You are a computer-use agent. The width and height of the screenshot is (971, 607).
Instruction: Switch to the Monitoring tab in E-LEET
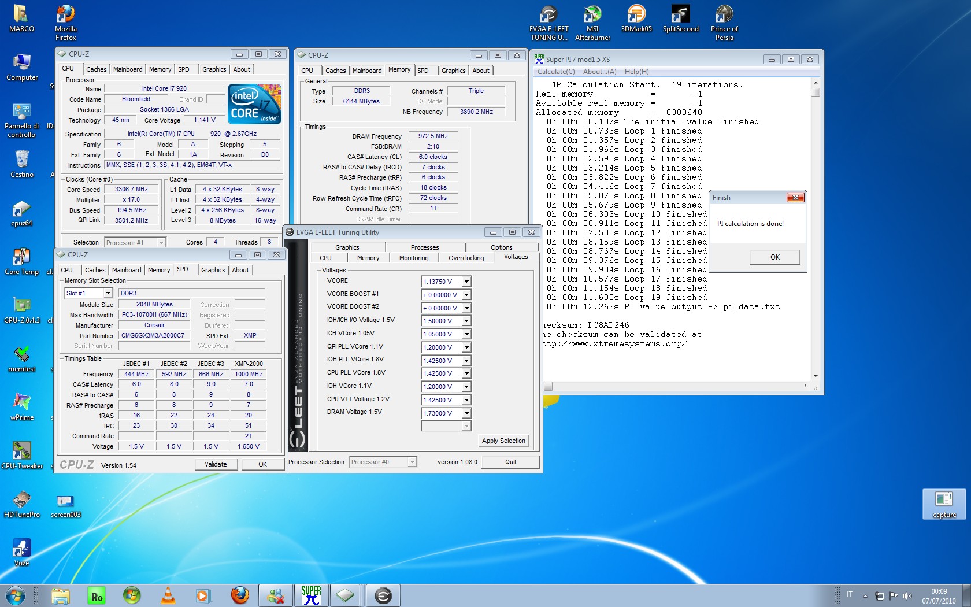[414, 258]
